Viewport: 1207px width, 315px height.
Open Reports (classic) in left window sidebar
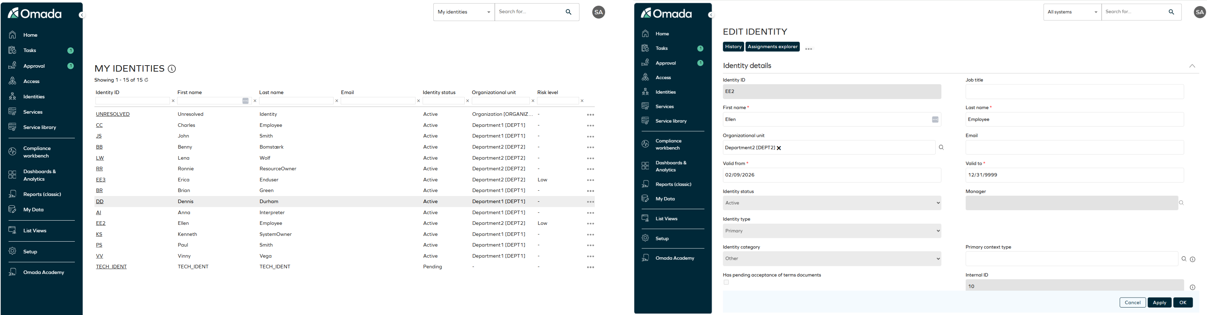click(x=42, y=195)
